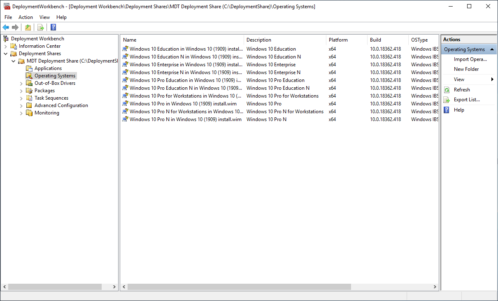Click the Export List toolbar icon
Viewport: 498px width, 301px height.
click(x=40, y=27)
